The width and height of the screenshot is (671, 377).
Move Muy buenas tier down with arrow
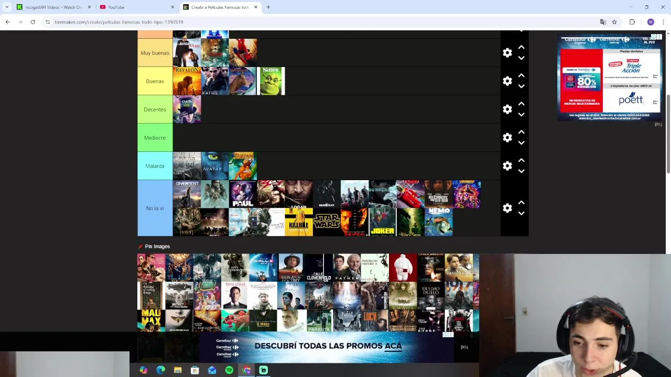pos(521,58)
